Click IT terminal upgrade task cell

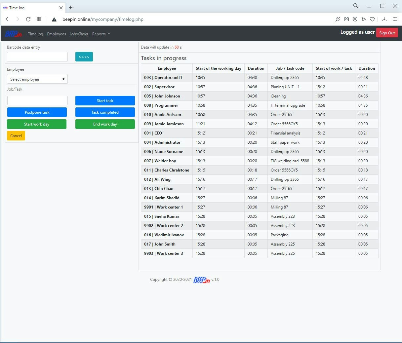point(290,105)
